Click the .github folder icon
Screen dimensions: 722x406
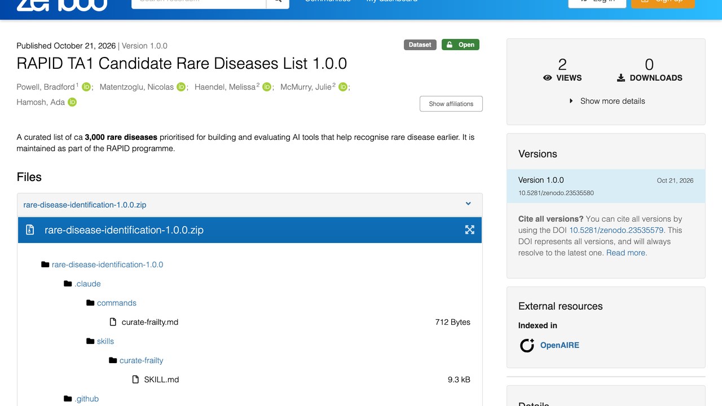tap(68, 399)
